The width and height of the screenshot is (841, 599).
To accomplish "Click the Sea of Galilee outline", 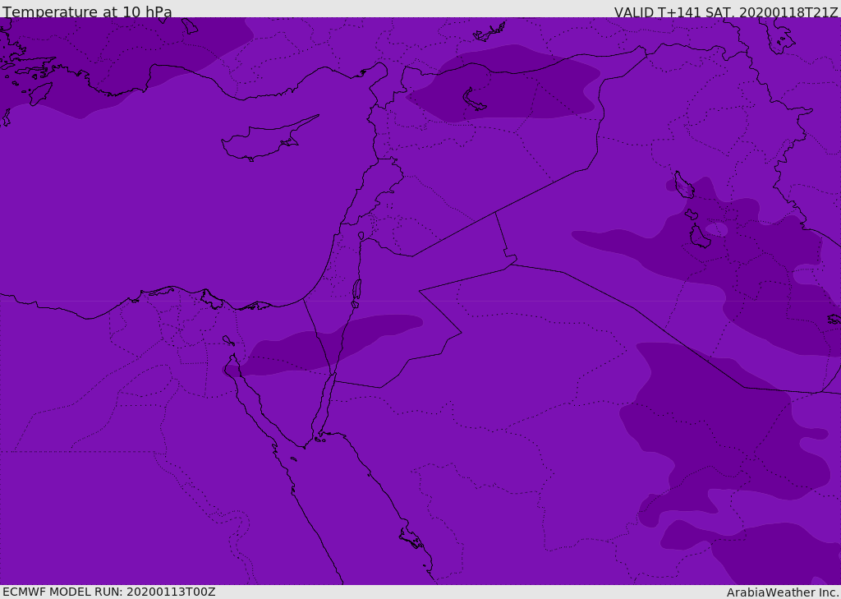I will [x=361, y=236].
